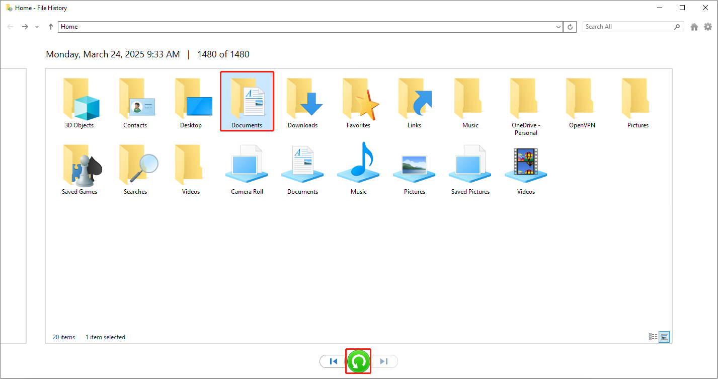
Task: Select the Saved Games folder
Action: (x=79, y=166)
